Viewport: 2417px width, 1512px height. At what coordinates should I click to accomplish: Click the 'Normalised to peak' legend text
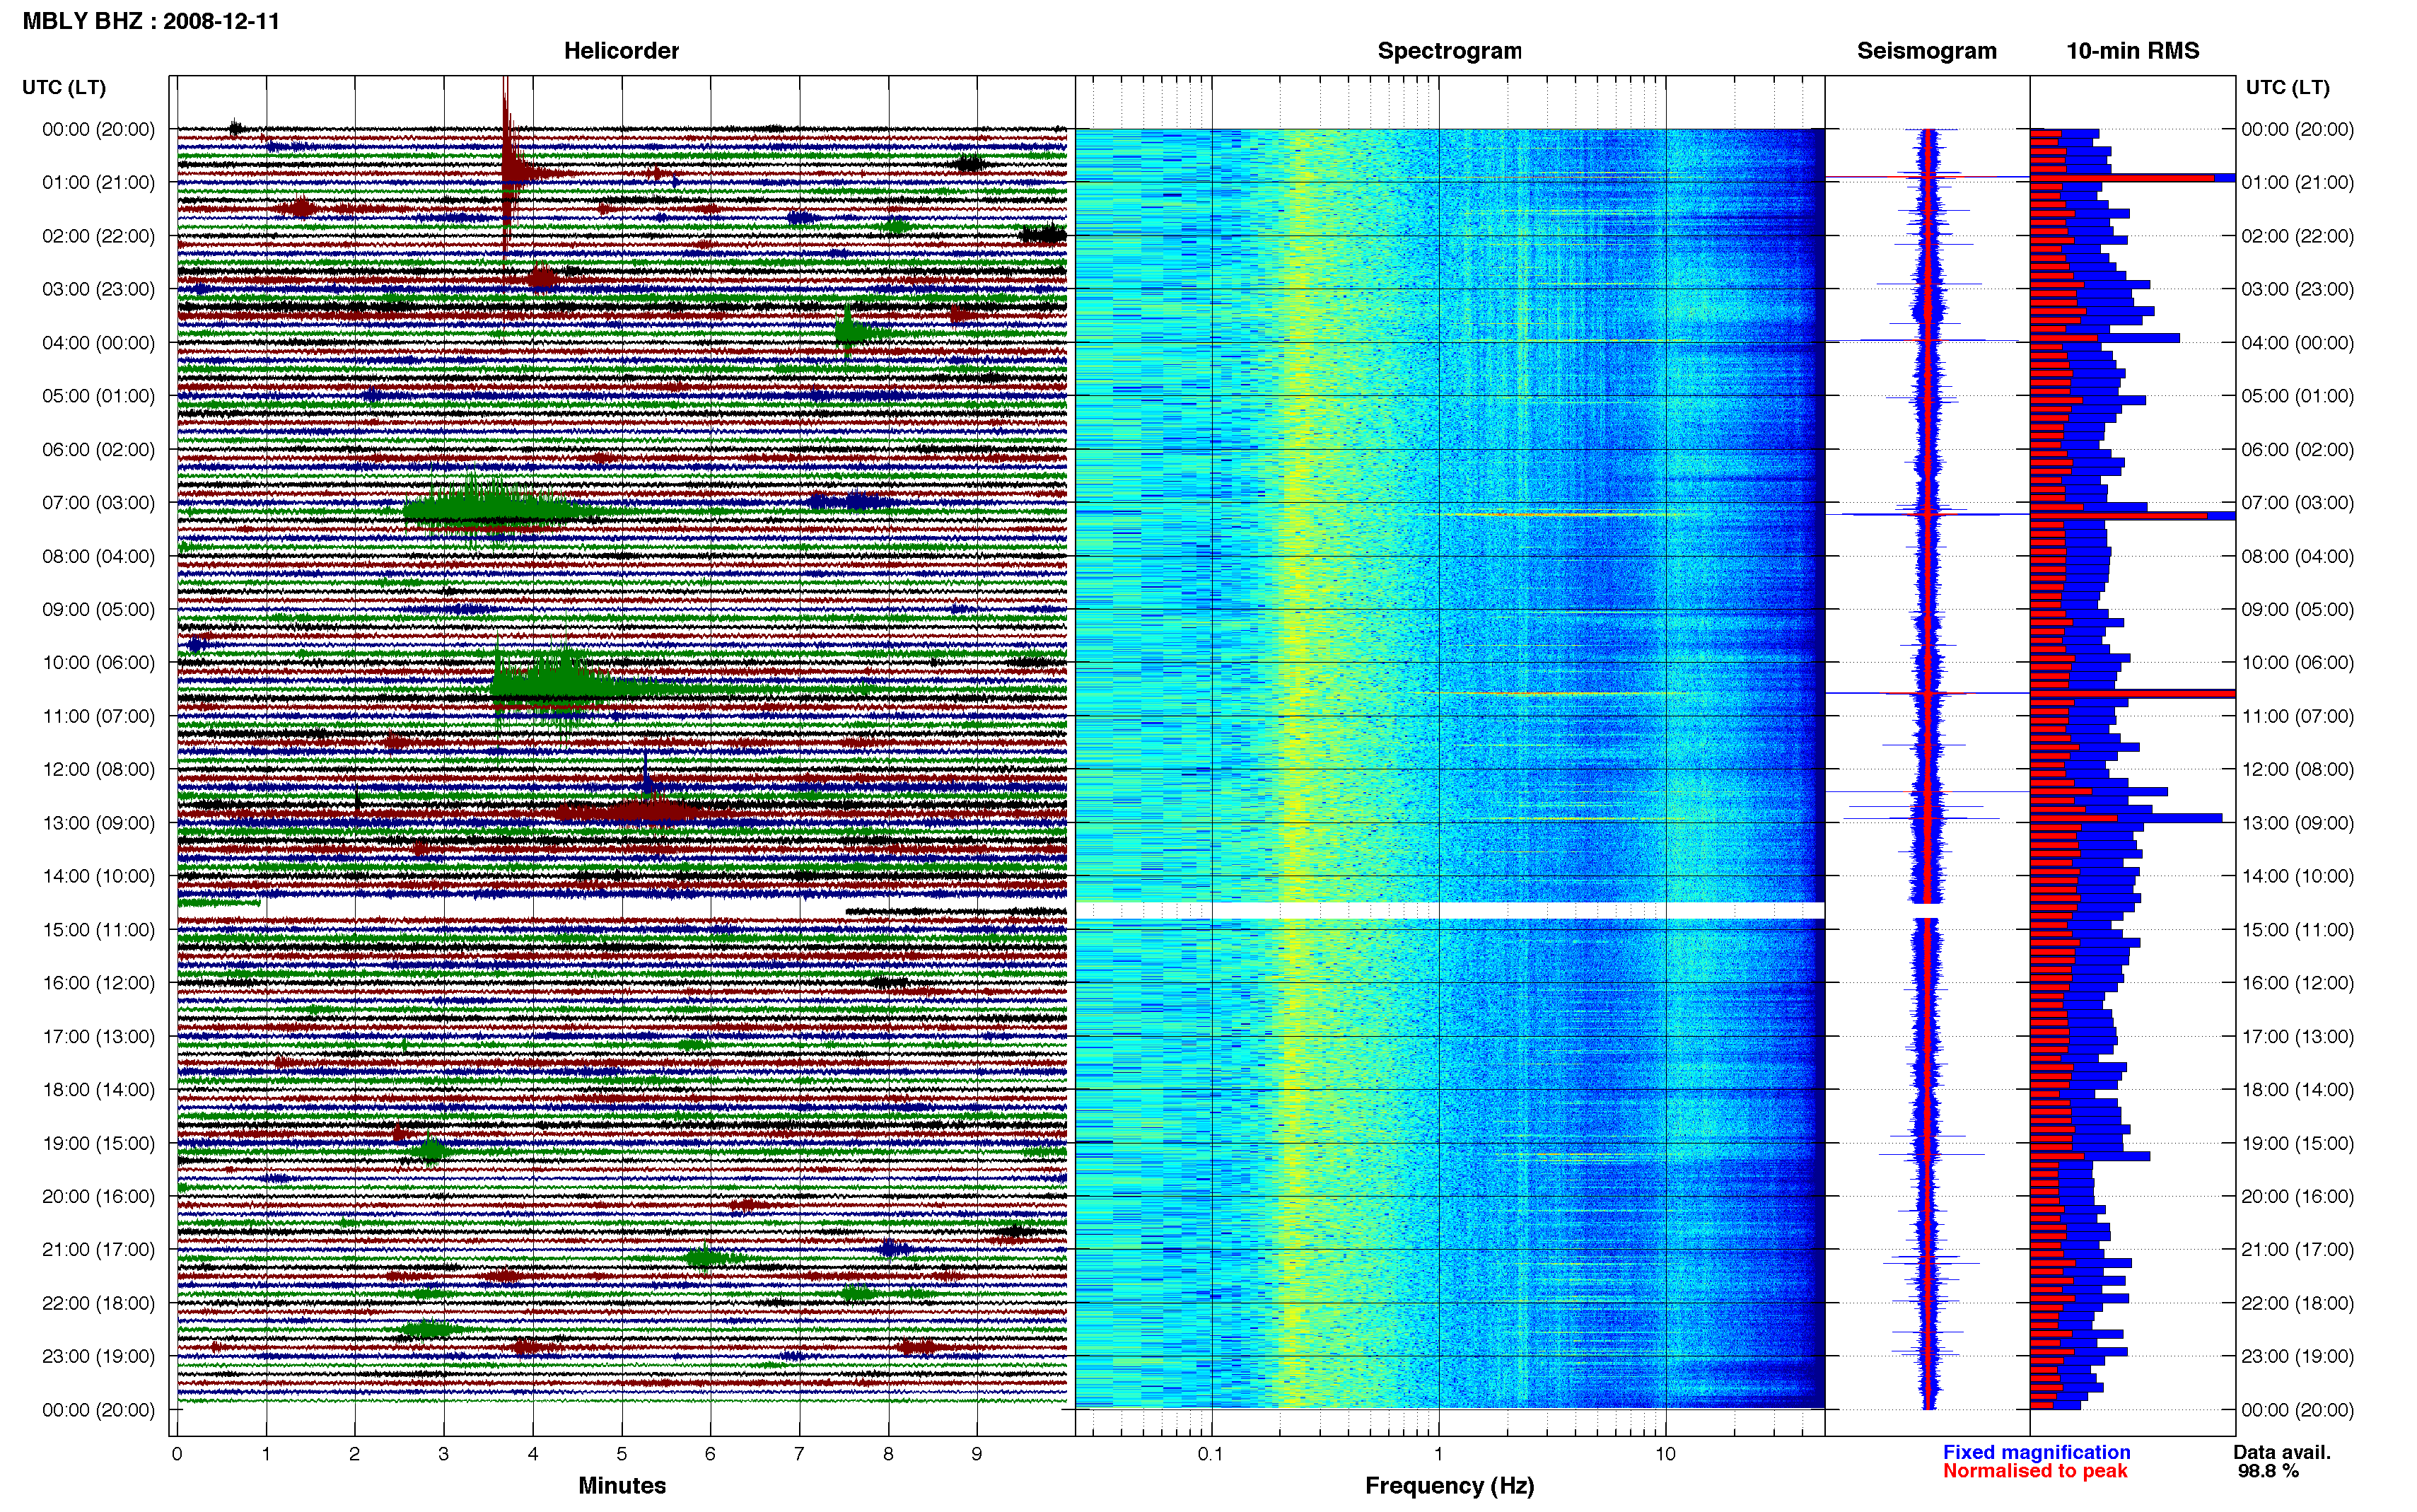pos(2035,1471)
